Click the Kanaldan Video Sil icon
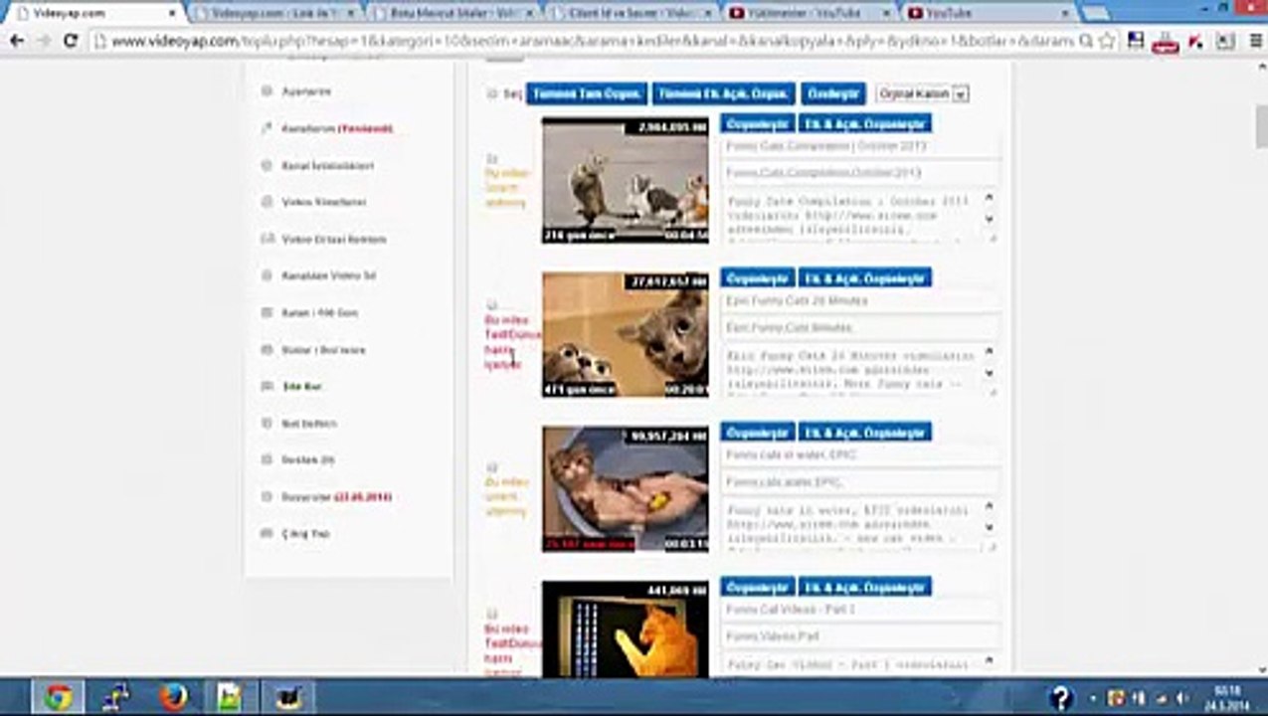 (x=267, y=275)
